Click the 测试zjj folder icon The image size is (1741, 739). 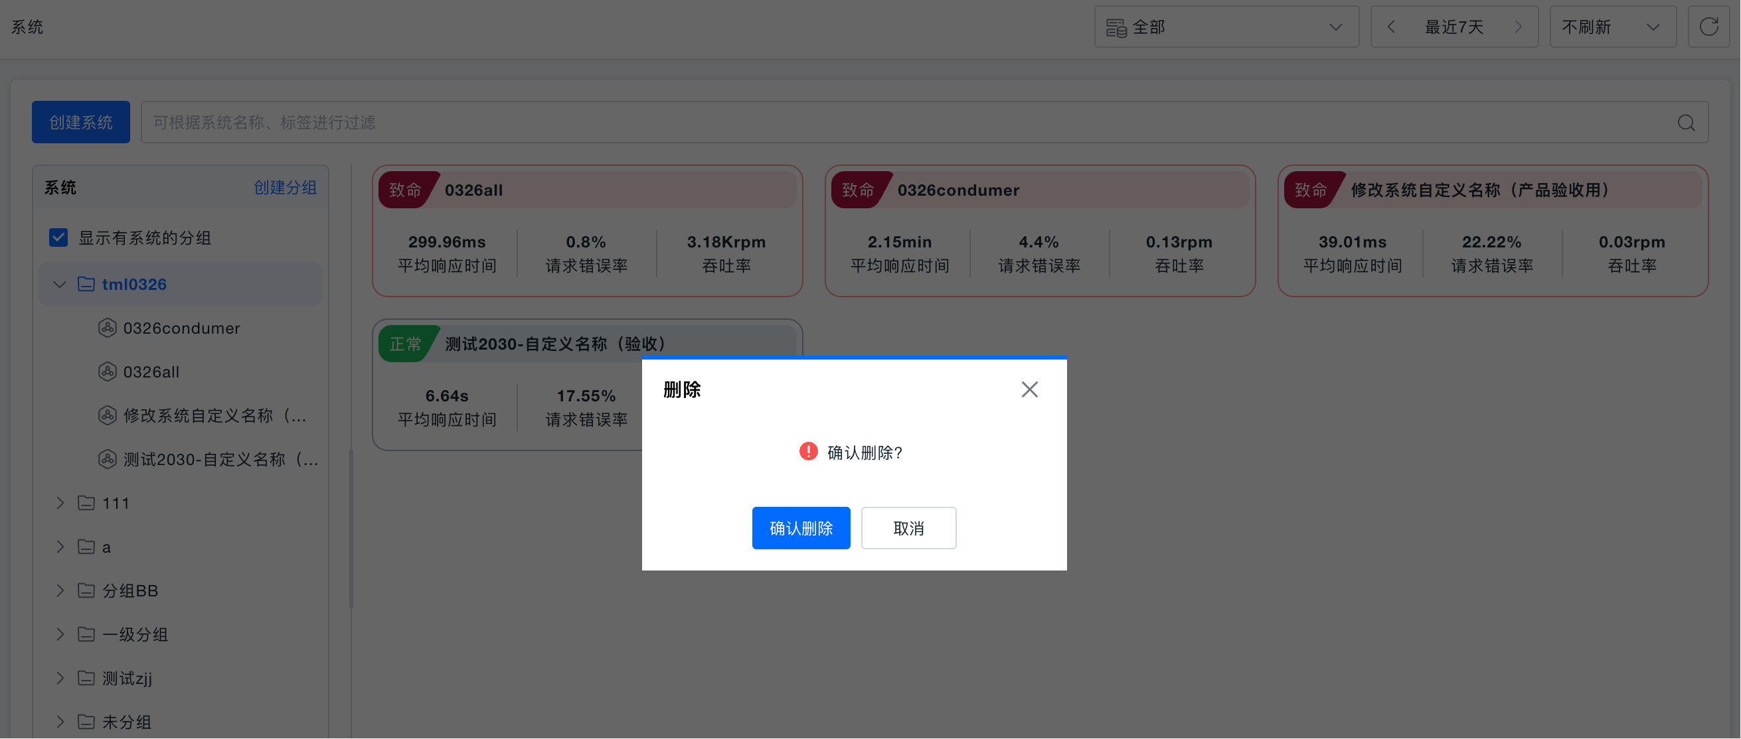tap(86, 677)
